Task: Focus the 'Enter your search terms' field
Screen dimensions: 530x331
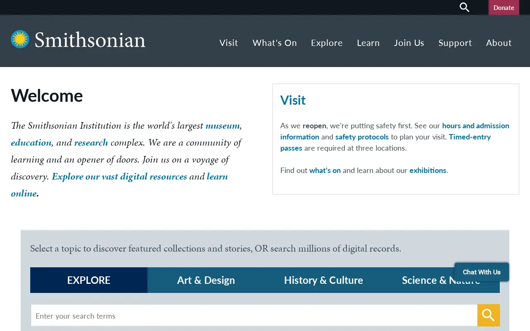Action: pos(254,316)
